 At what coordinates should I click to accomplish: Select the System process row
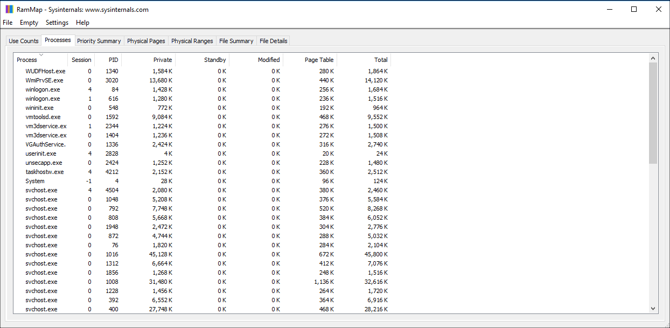coord(34,181)
